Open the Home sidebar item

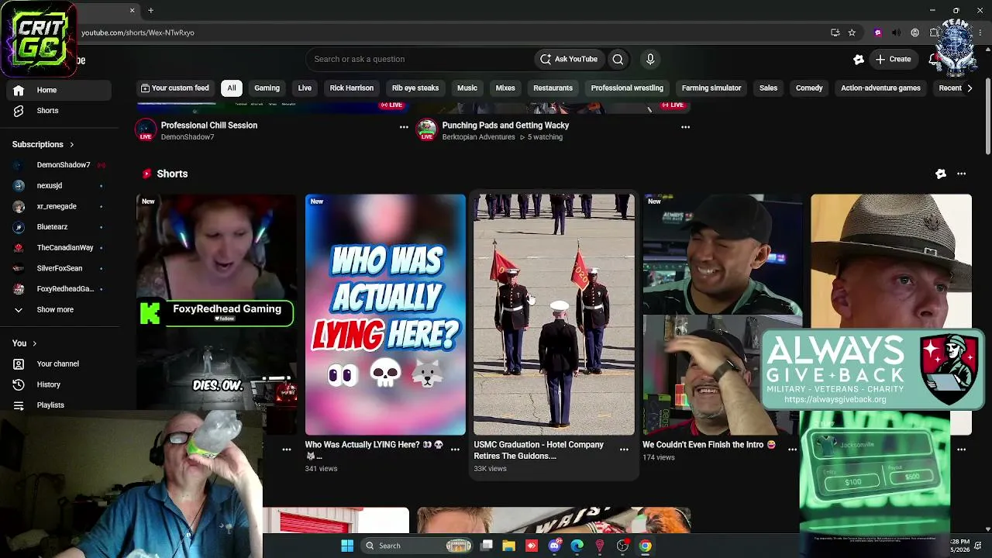click(59, 90)
